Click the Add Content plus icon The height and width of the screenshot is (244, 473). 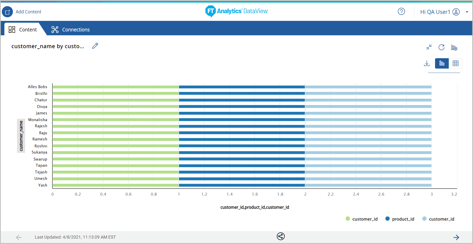point(7,12)
